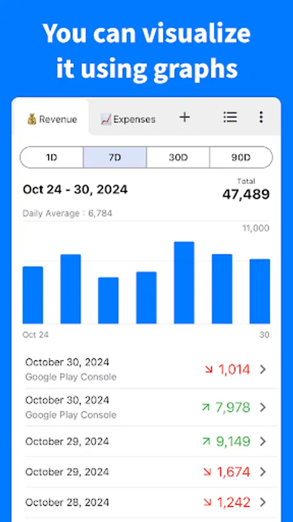This screenshot has width=293, height=522.
Task: Select October 30, 2024 date of 7,978 row
Action: (67, 400)
